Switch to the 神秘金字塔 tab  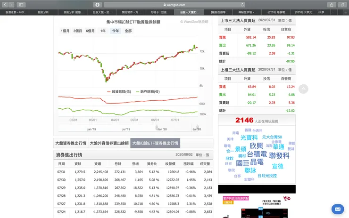(x=247, y=12)
